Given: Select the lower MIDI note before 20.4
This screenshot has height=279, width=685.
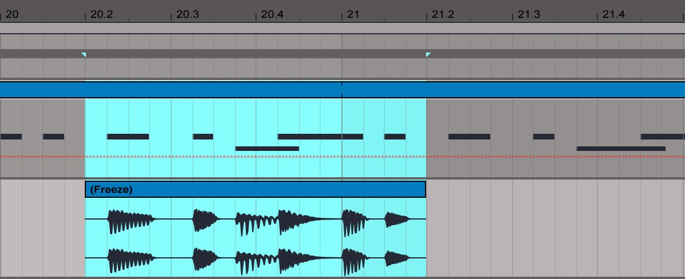Looking at the screenshot, I should point(267,149).
